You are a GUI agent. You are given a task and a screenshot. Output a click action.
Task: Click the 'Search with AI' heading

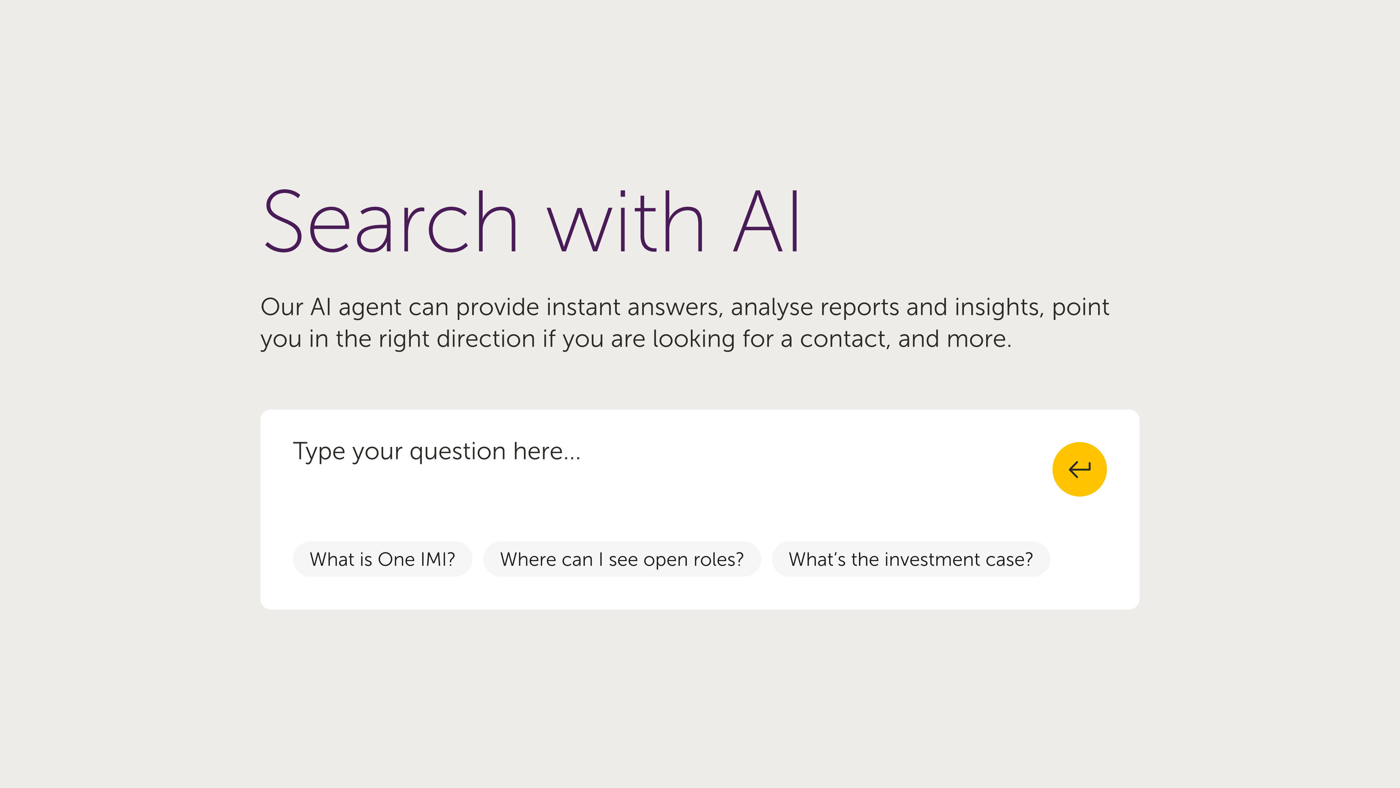[531, 221]
